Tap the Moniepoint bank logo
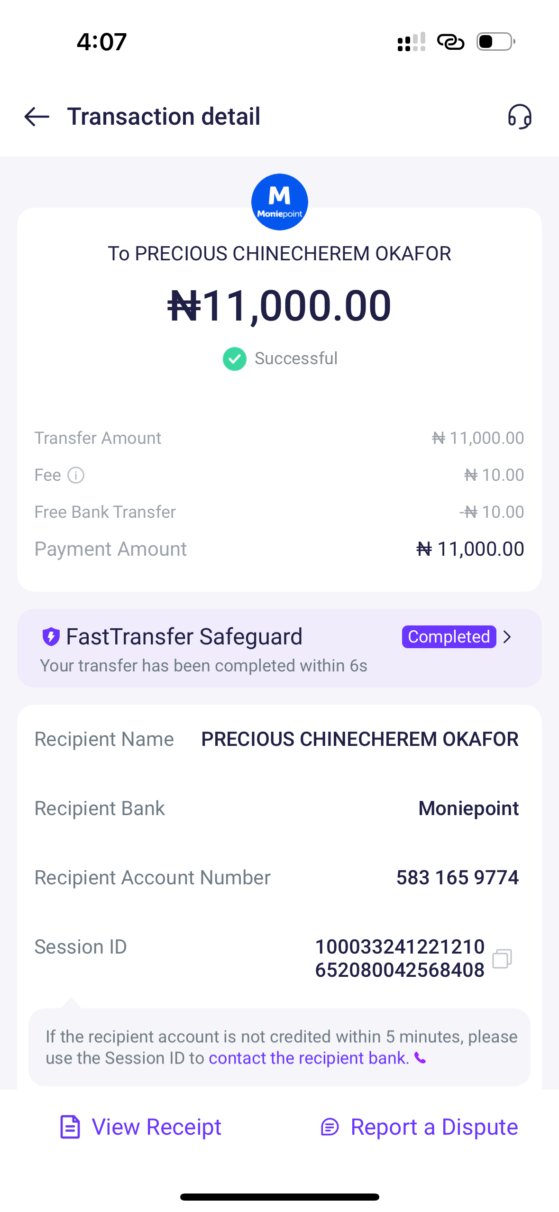Screen dimensions: 559x1212 [x=279, y=202]
